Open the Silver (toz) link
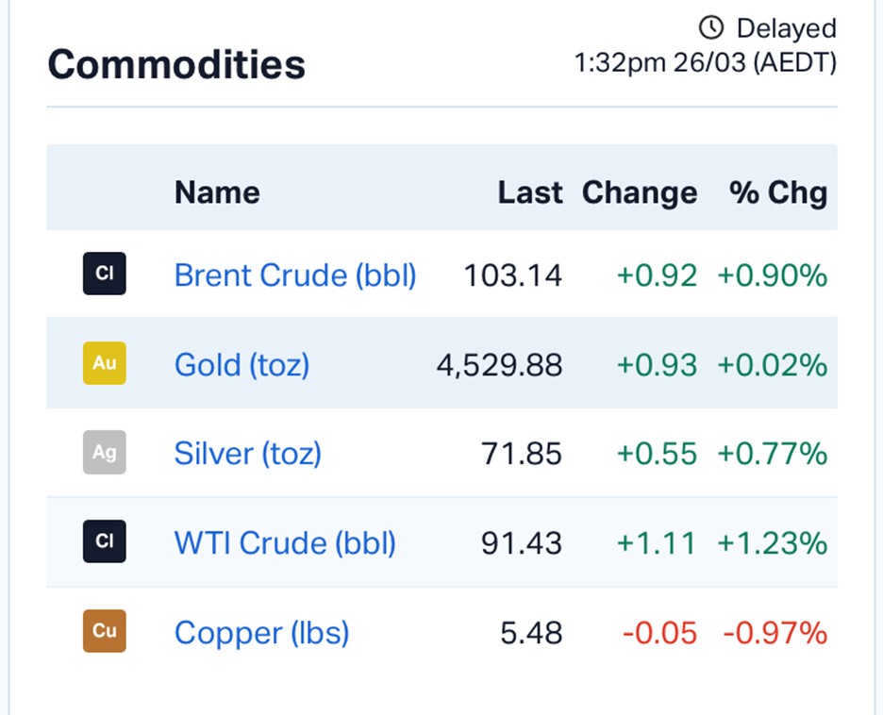The width and height of the screenshot is (883, 715). click(x=247, y=454)
